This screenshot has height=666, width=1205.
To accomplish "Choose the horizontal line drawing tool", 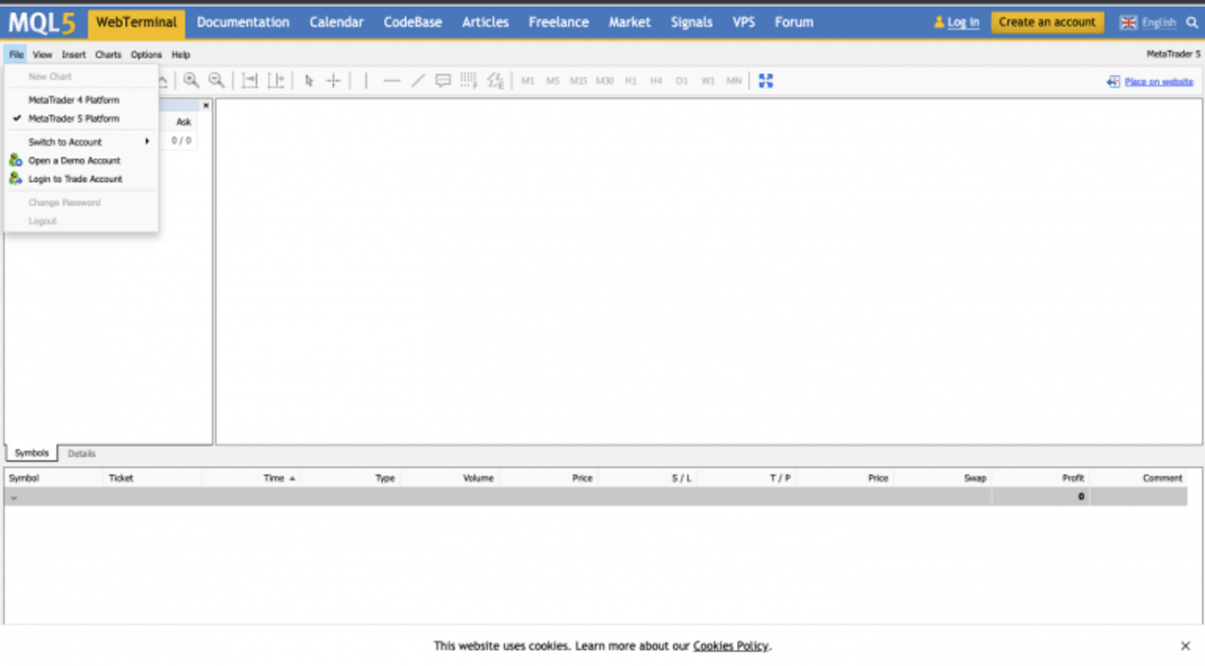I will [x=392, y=81].
